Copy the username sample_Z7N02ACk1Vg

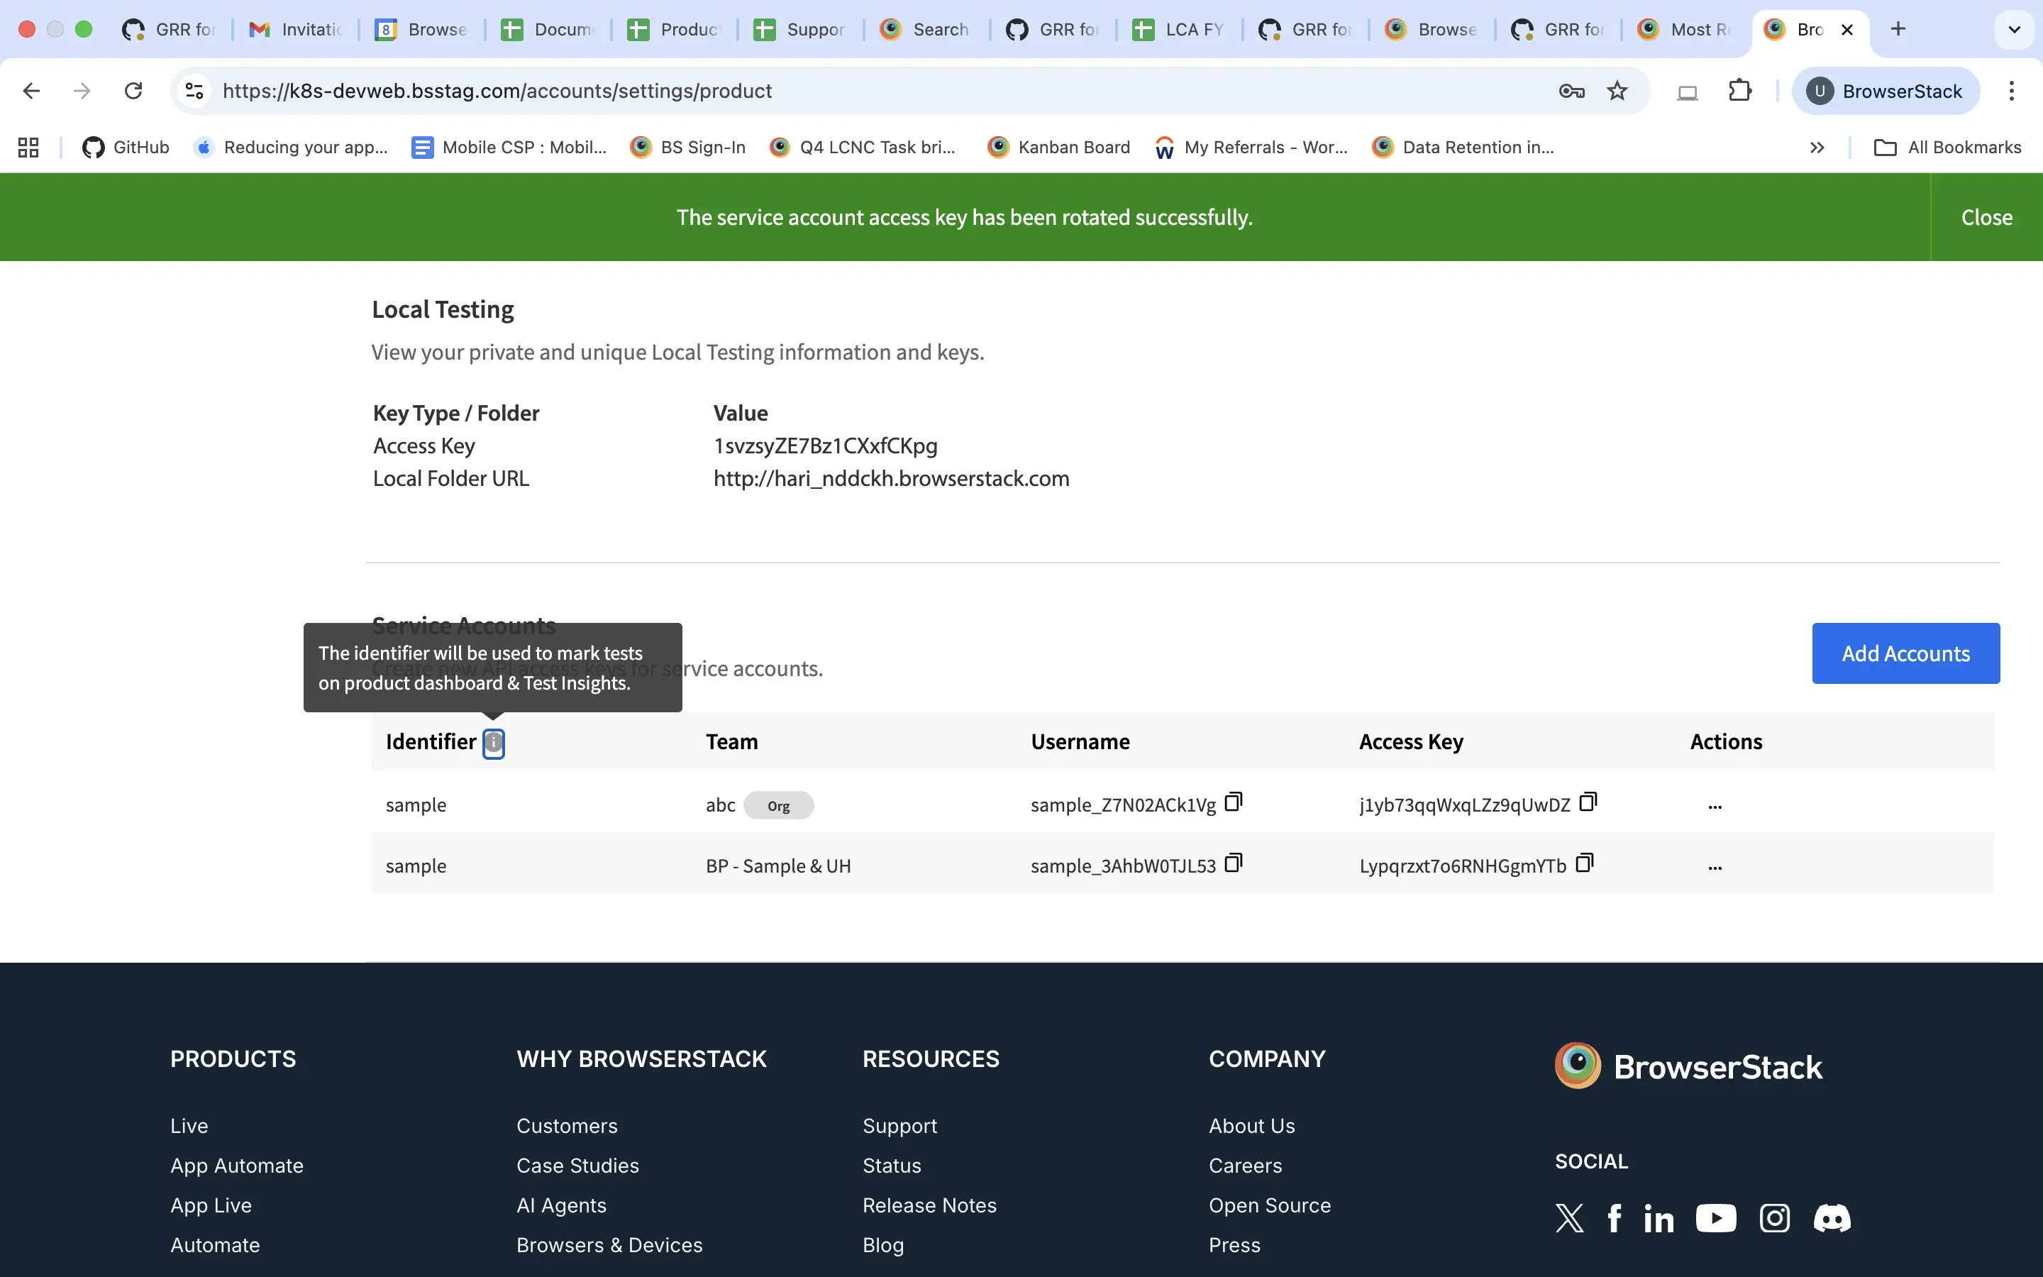pyautogui.click(x=1234, y=802)
